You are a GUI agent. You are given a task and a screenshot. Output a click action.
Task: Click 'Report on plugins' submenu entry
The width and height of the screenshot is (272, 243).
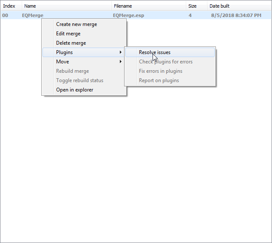[x=170, y=80]
